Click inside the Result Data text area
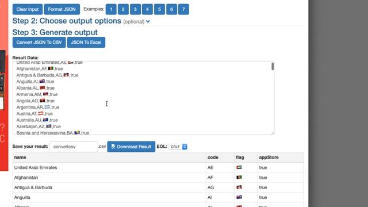The width and height of the screenshot is (368, 207). pyautogui.click(x=143, y=98)
